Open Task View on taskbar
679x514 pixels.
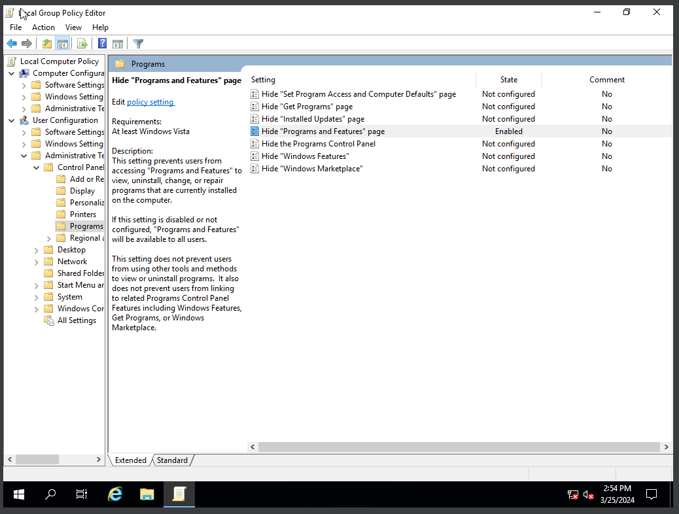[x=81, y=494]
